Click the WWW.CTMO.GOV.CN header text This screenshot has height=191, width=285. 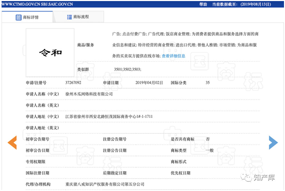37,4
